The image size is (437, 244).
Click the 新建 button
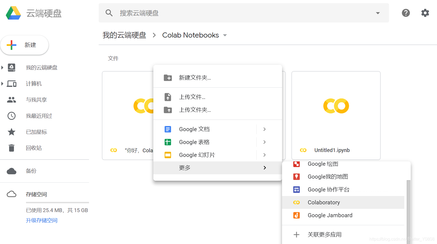click(24, 45)
